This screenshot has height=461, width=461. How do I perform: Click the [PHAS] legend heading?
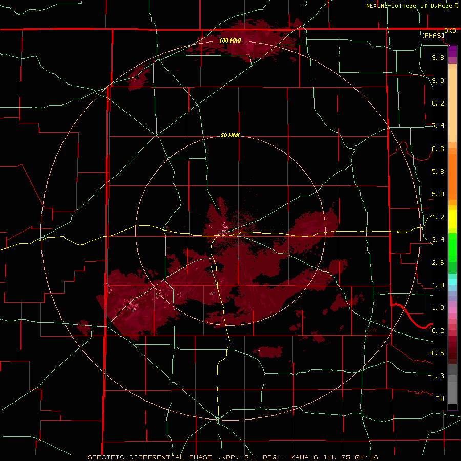pyautogui.click(x=433, y=35)
